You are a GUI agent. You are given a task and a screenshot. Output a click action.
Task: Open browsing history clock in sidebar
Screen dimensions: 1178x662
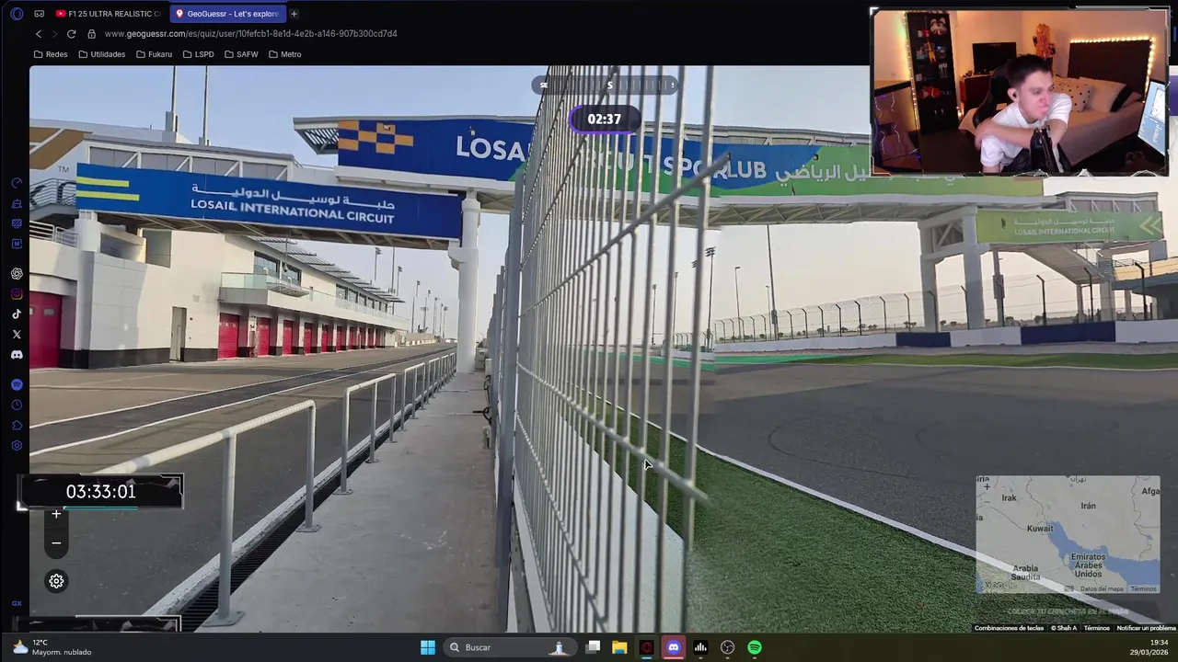(x=17, y=405)
